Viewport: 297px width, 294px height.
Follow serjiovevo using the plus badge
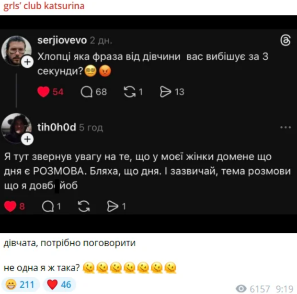(x=27, y=62)
